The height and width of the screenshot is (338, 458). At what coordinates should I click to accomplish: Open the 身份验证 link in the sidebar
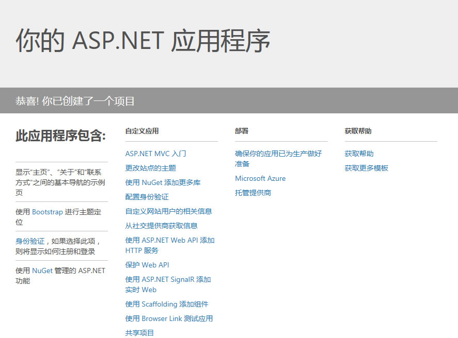30,241
